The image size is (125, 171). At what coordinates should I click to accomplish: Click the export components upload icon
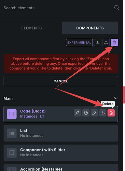click(x=106, y=42)
